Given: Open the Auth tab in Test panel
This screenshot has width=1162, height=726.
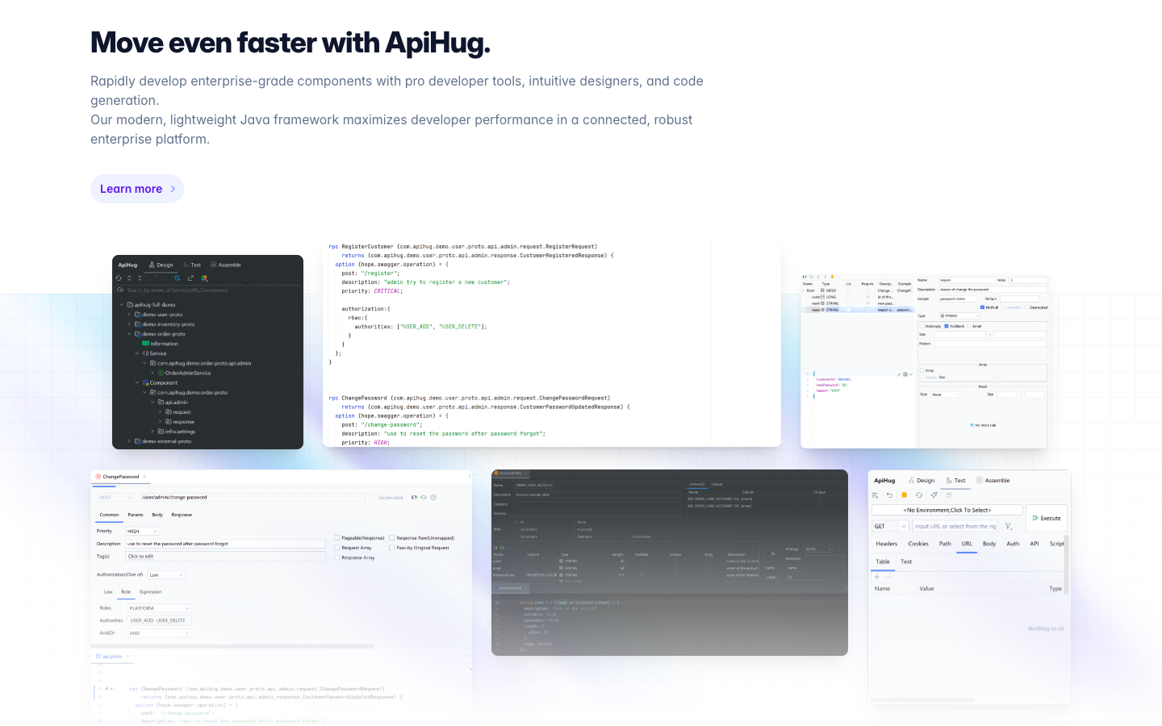Looking at the screenshot, I should [x=1013, y=544].
